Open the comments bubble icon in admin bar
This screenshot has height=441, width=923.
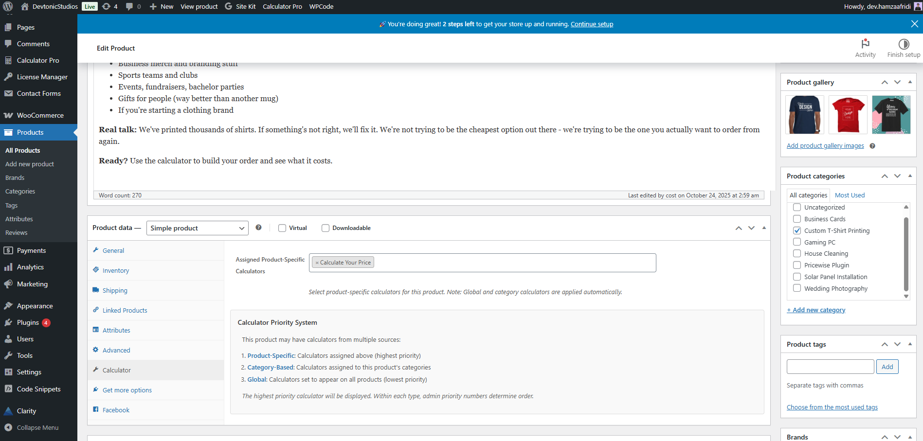129,6
